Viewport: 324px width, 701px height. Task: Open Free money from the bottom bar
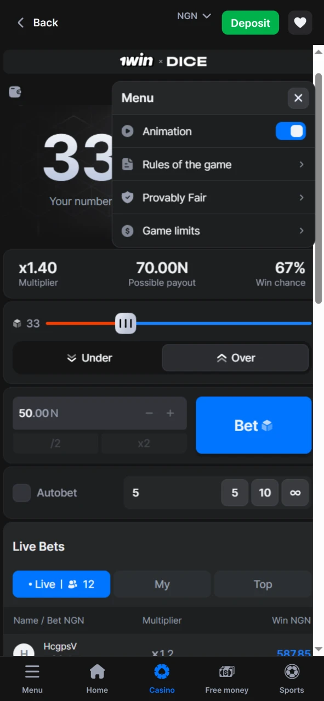coord(226,671)
